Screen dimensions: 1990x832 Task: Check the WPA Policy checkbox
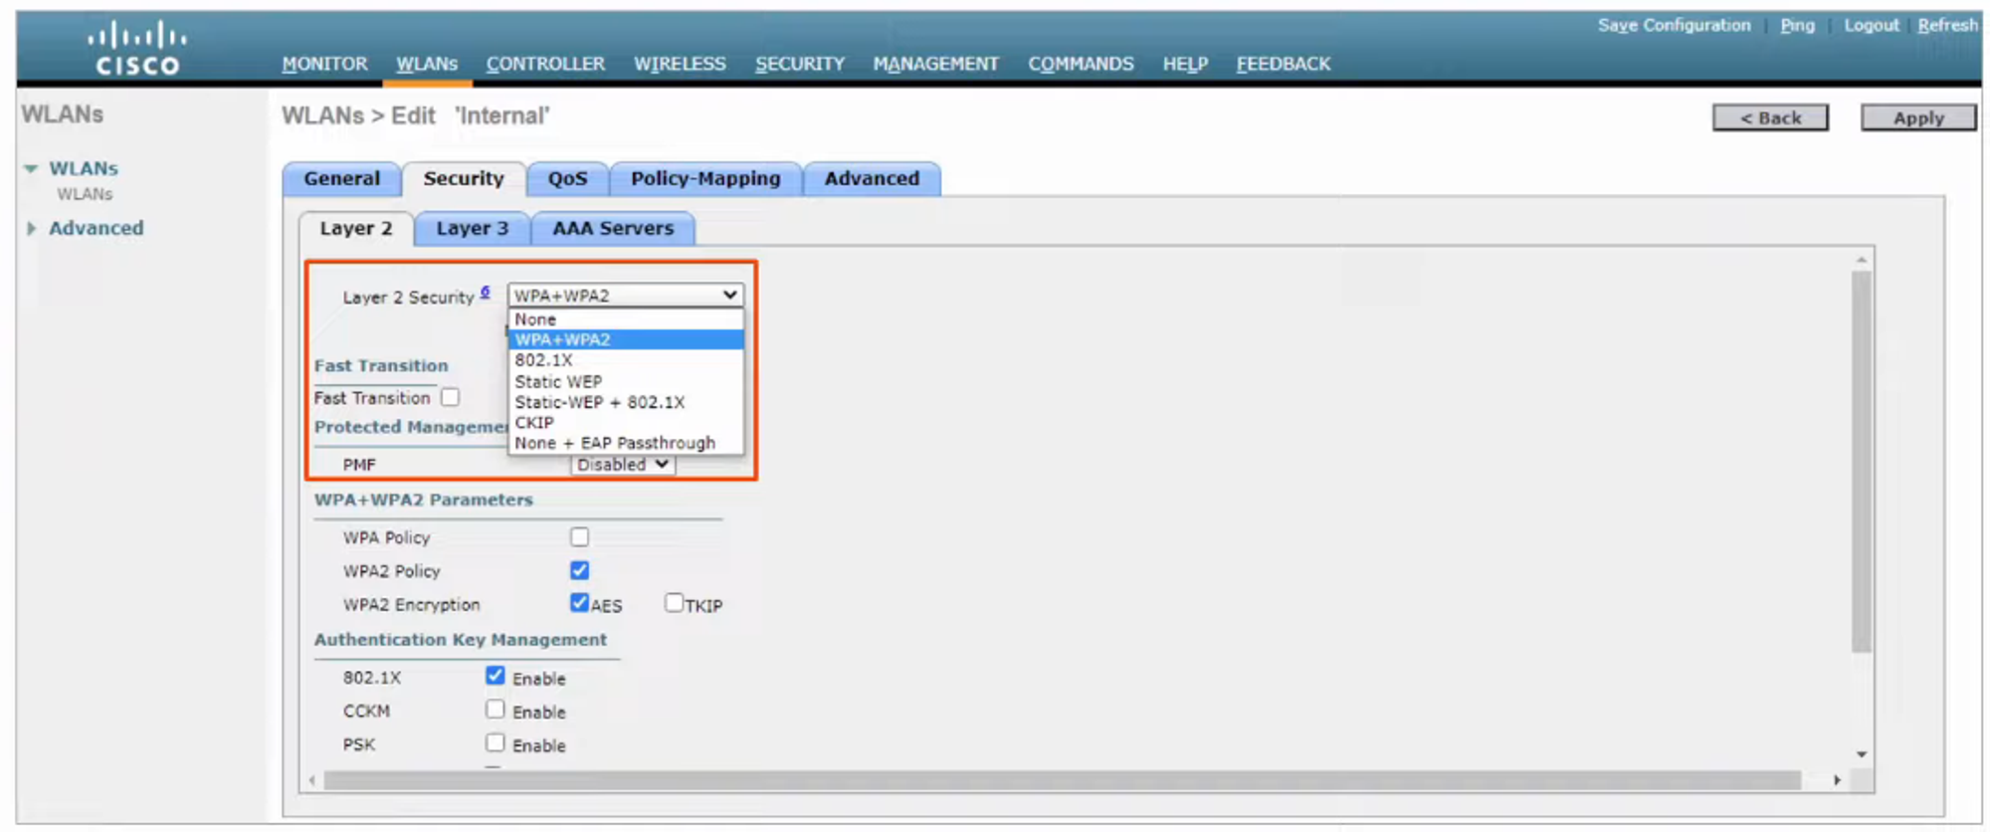(579, 537)
